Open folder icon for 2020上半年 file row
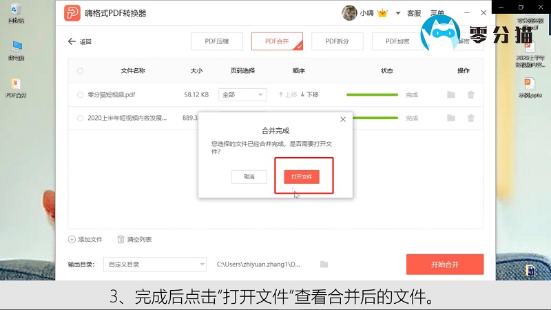Screen dimensions: 551x310 pos(451,118)
